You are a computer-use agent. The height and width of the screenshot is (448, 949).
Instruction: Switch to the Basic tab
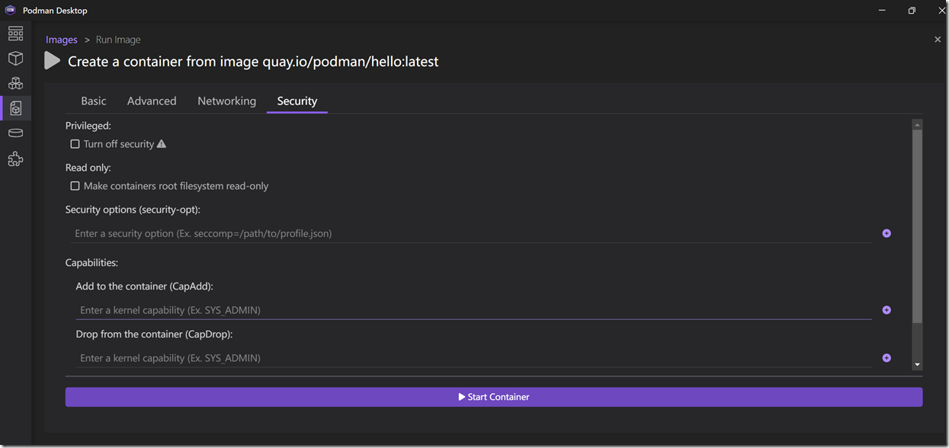pos(94,101)
